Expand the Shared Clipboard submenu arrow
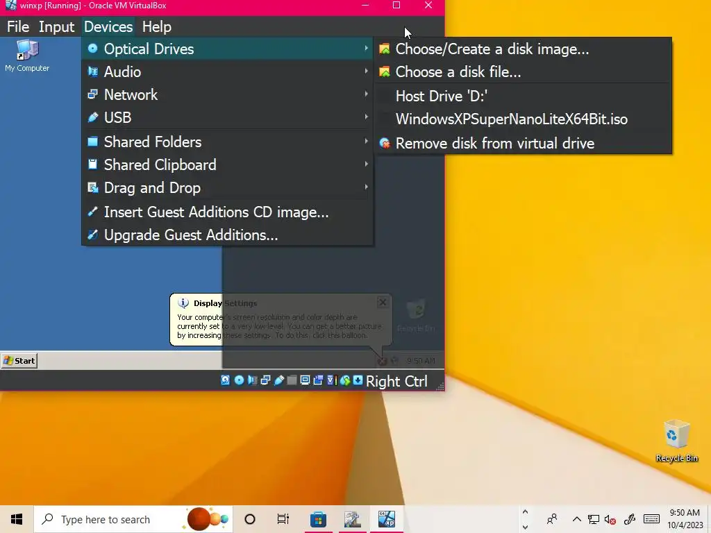Screen dimensions: 711x533 tap(366, 164)
